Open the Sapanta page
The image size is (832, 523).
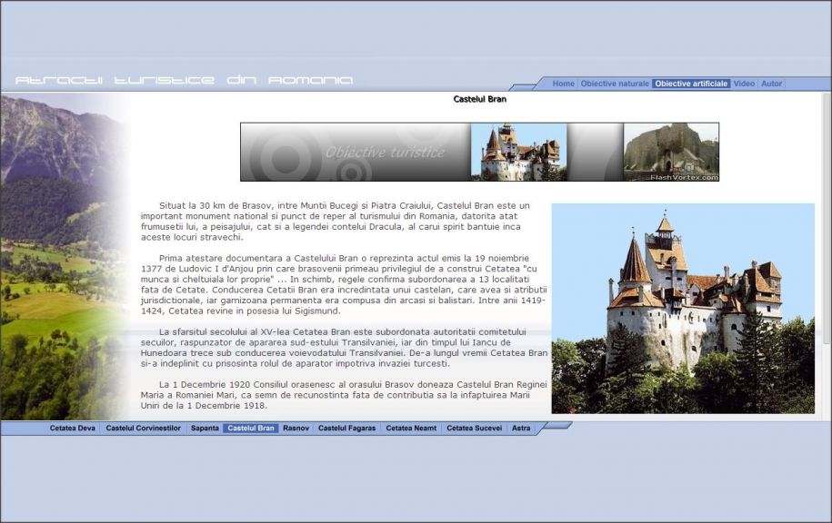click(205, 428)
